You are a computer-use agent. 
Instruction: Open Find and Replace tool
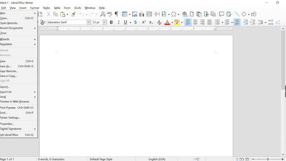[103, 14]
